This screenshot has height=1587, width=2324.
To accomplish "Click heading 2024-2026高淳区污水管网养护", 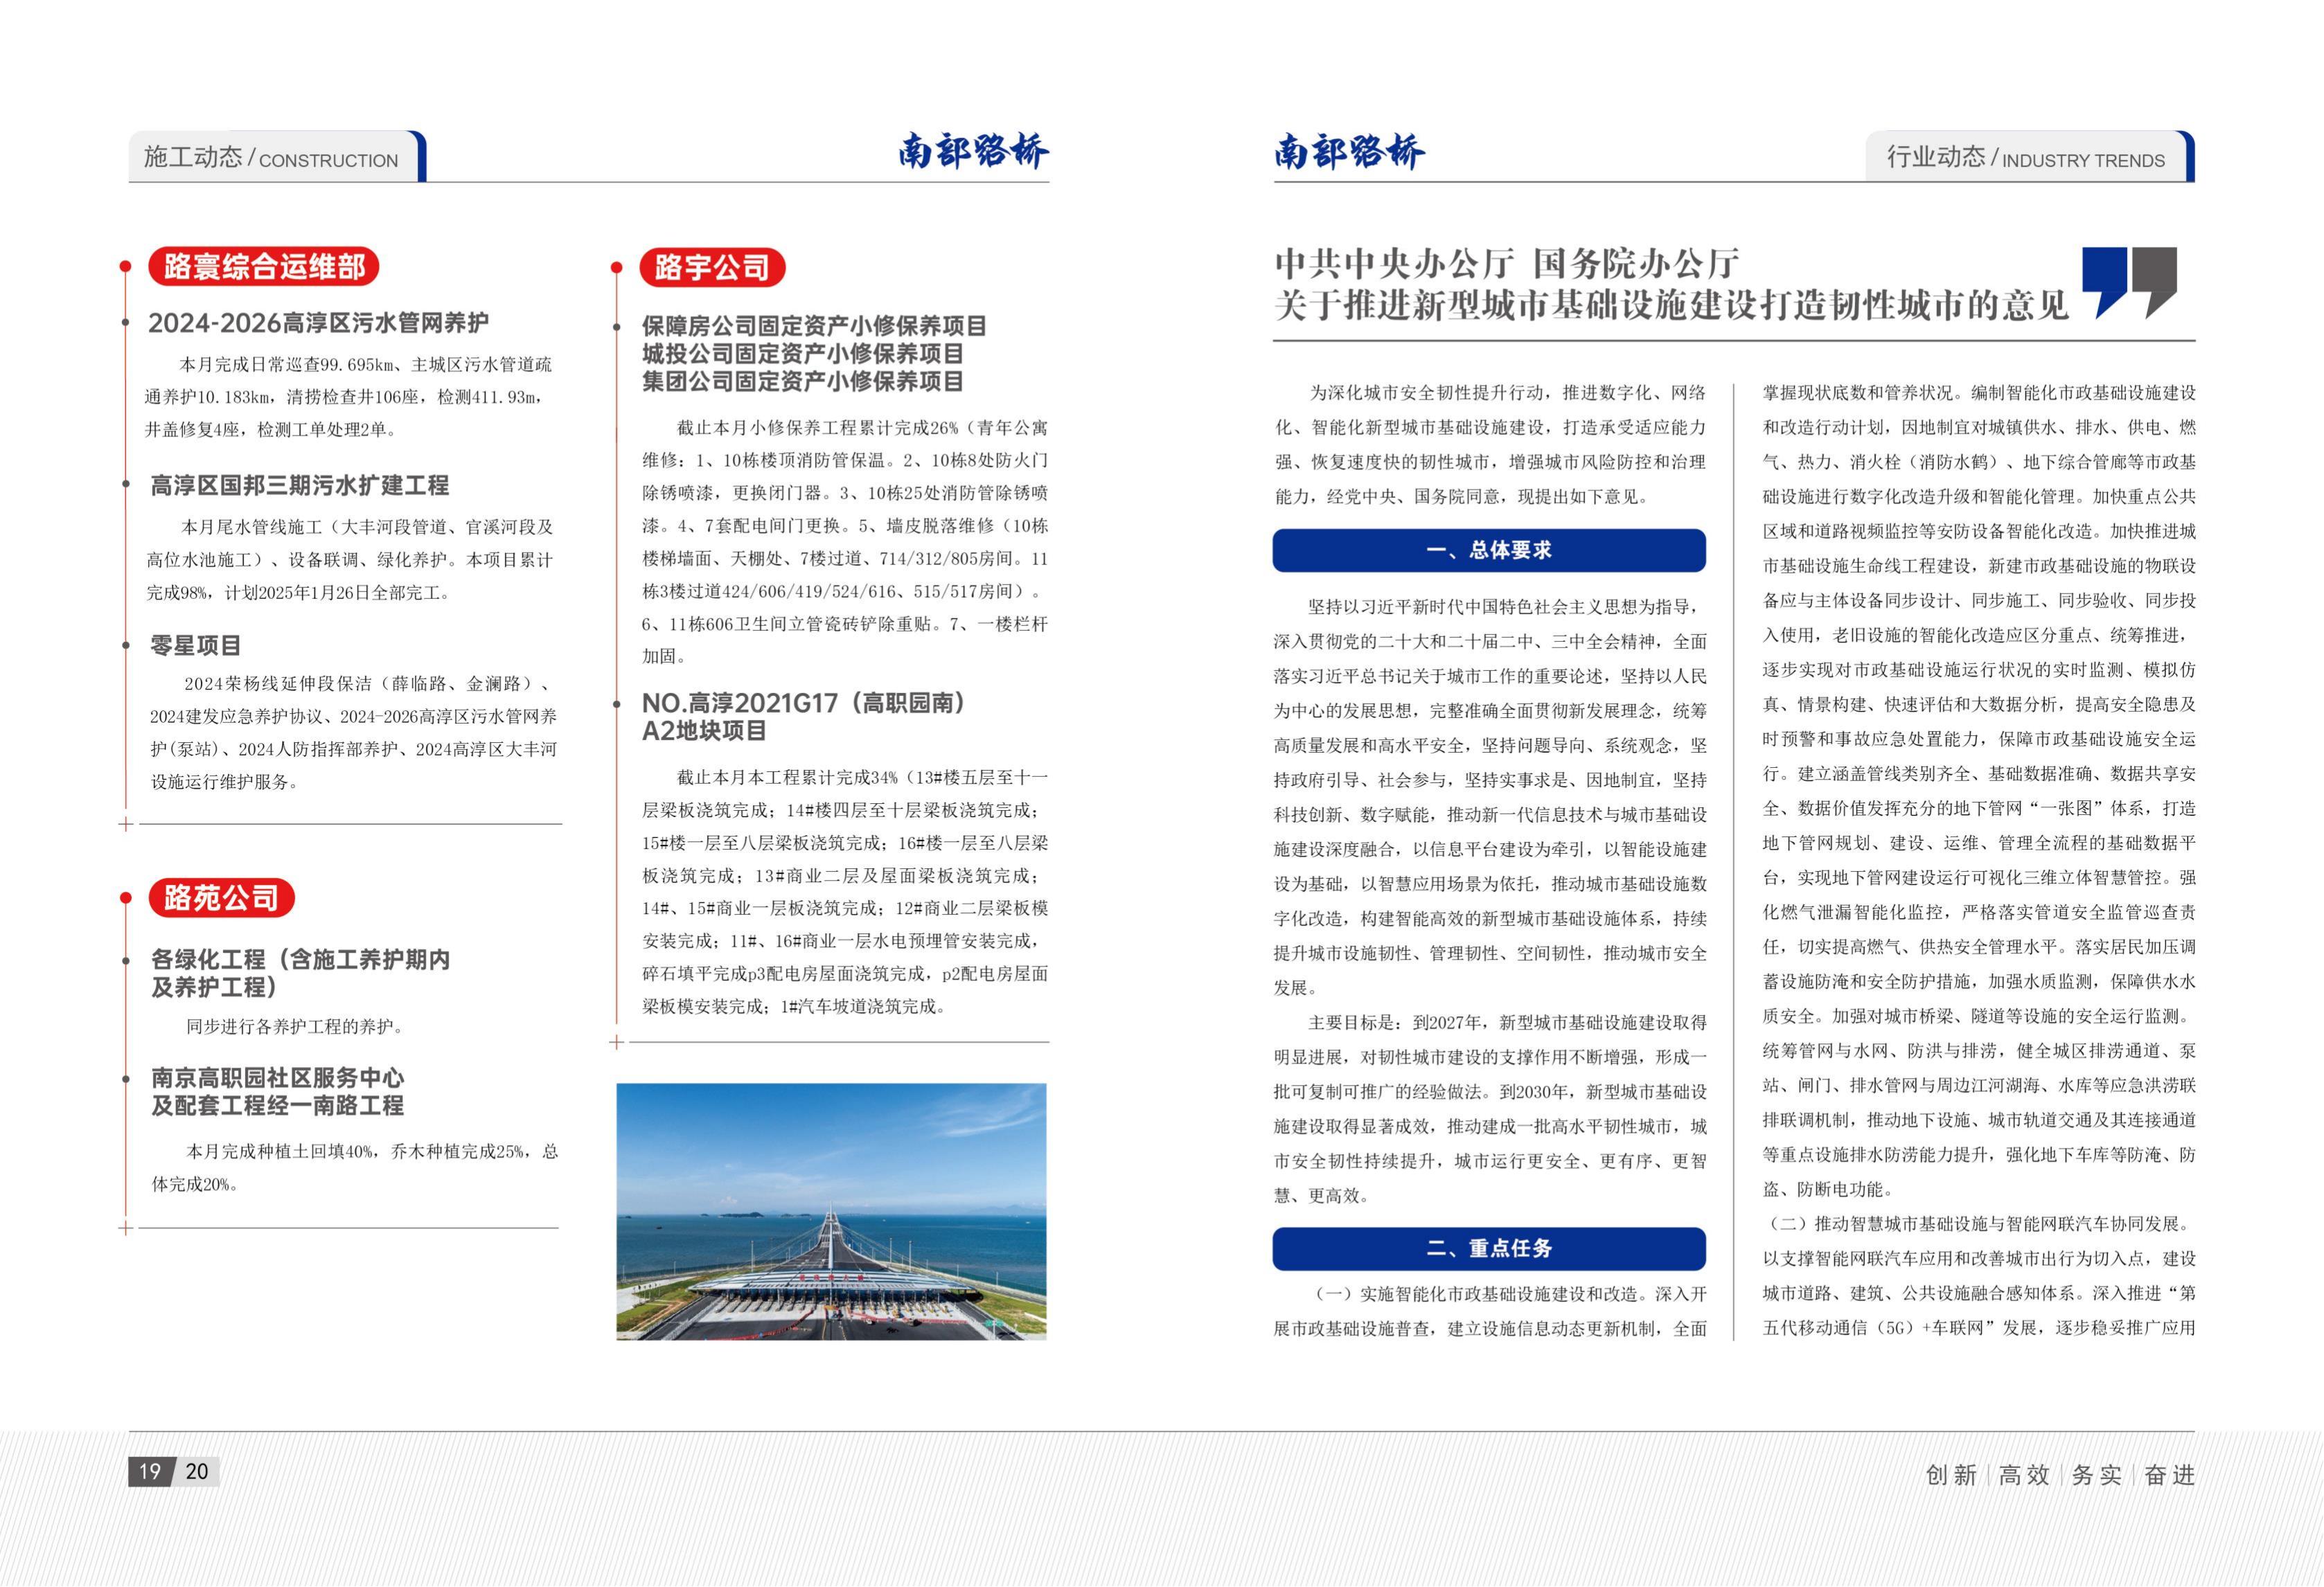I will pyautogui.click(x=319, y=323).
